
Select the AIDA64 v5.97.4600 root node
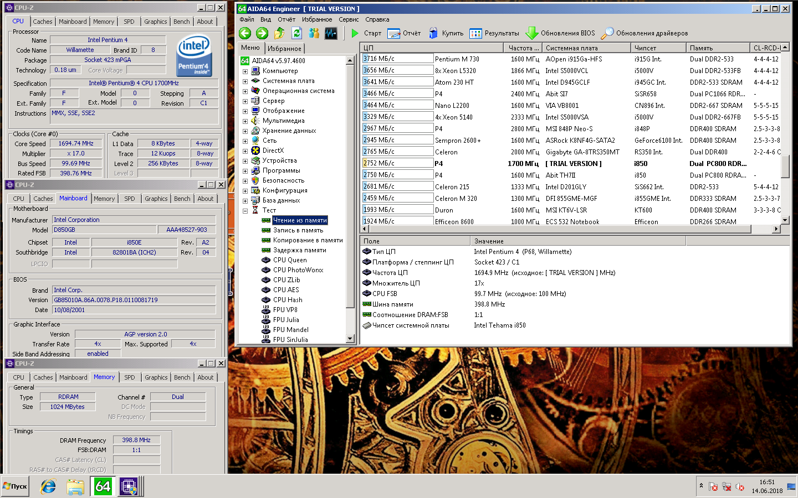point(278,61)
